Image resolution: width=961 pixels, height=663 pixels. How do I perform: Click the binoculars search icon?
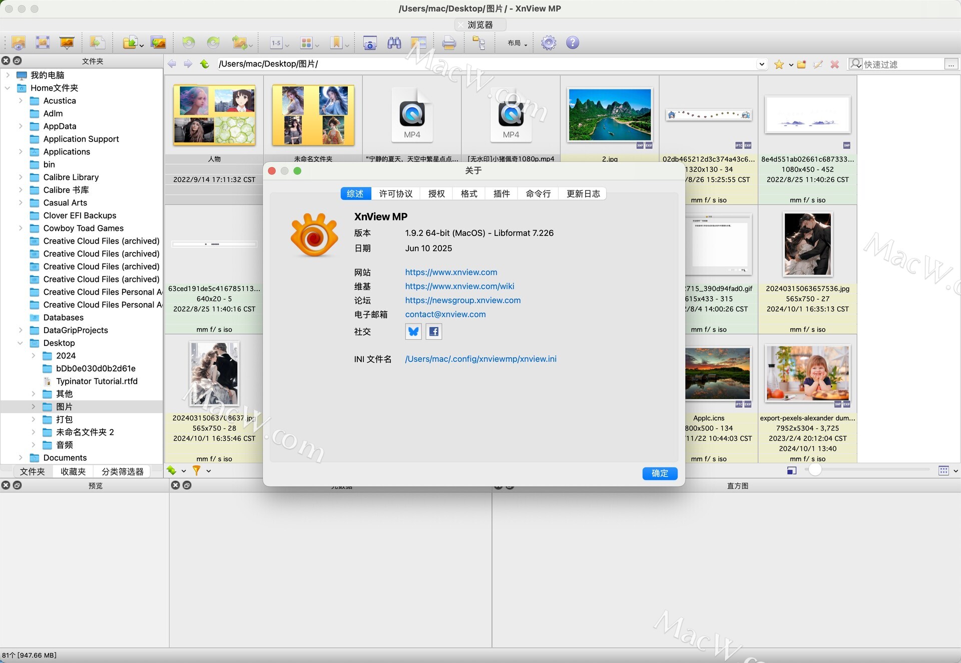pyautogui.click(x=394, y=43)
